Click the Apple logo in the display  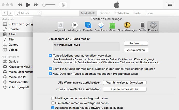click(x=116, y=5)
